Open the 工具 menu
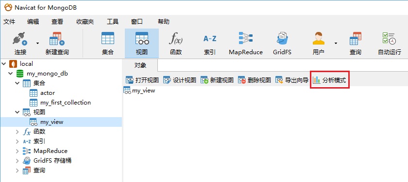408x182 pixels. coord(113,22)
